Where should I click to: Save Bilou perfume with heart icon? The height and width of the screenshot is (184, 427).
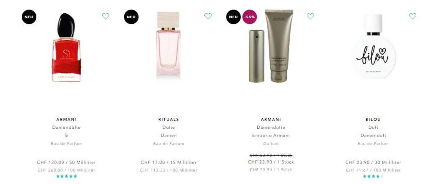click(x=412, y=16)
